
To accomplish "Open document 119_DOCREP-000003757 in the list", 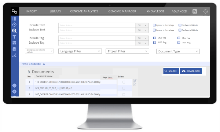I will 68,82.
